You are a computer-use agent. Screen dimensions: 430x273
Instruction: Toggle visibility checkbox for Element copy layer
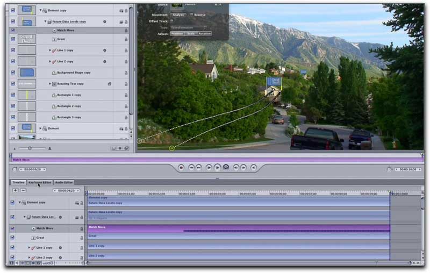coord(13,10)
